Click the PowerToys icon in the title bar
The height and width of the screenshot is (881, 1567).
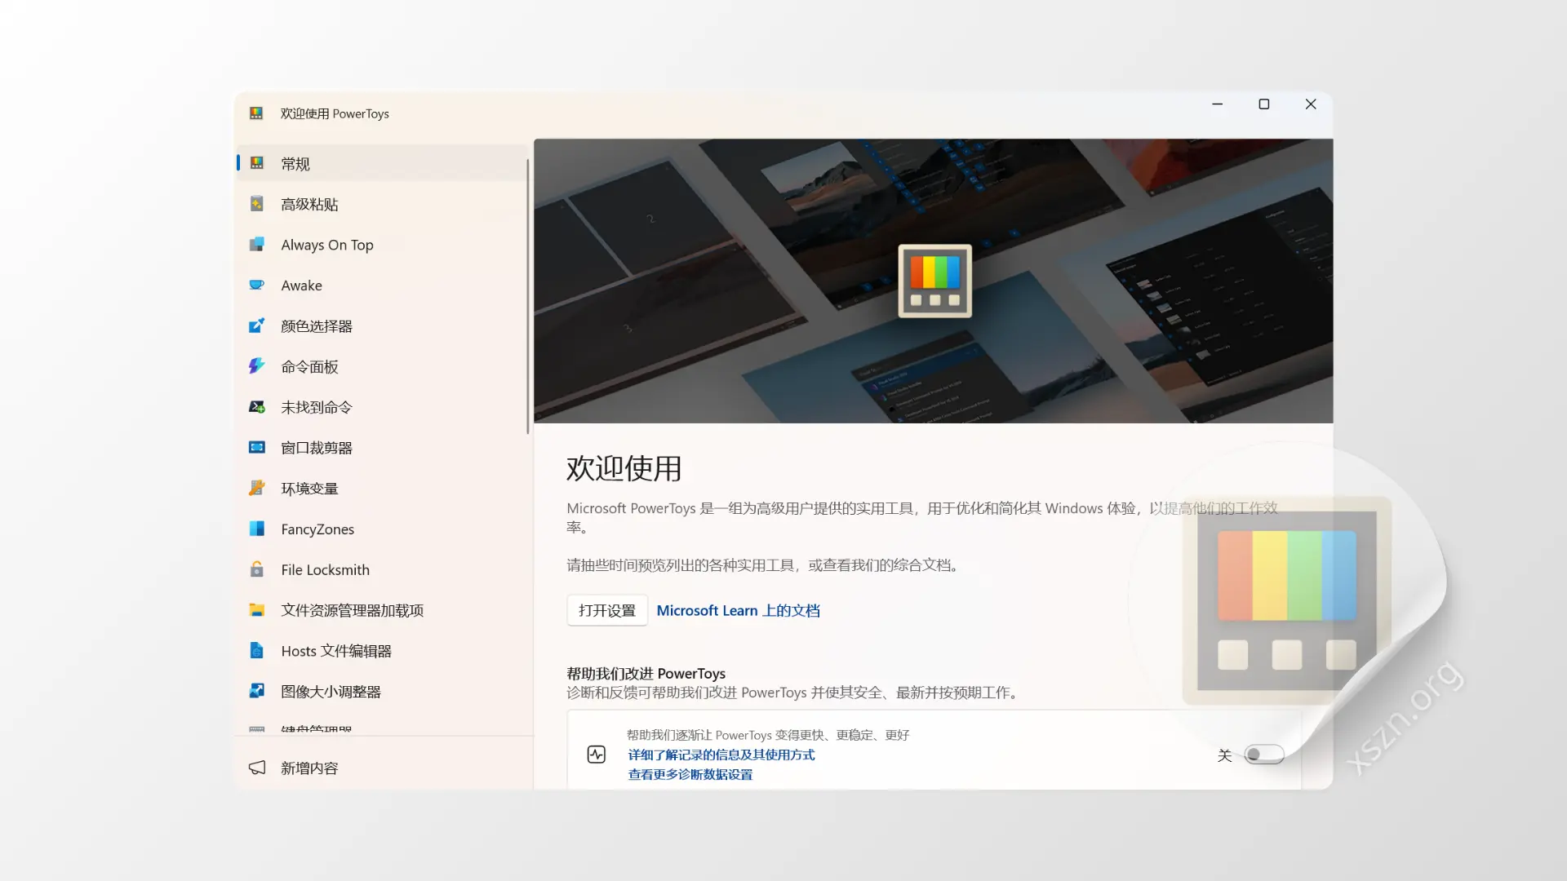(256, 113)
